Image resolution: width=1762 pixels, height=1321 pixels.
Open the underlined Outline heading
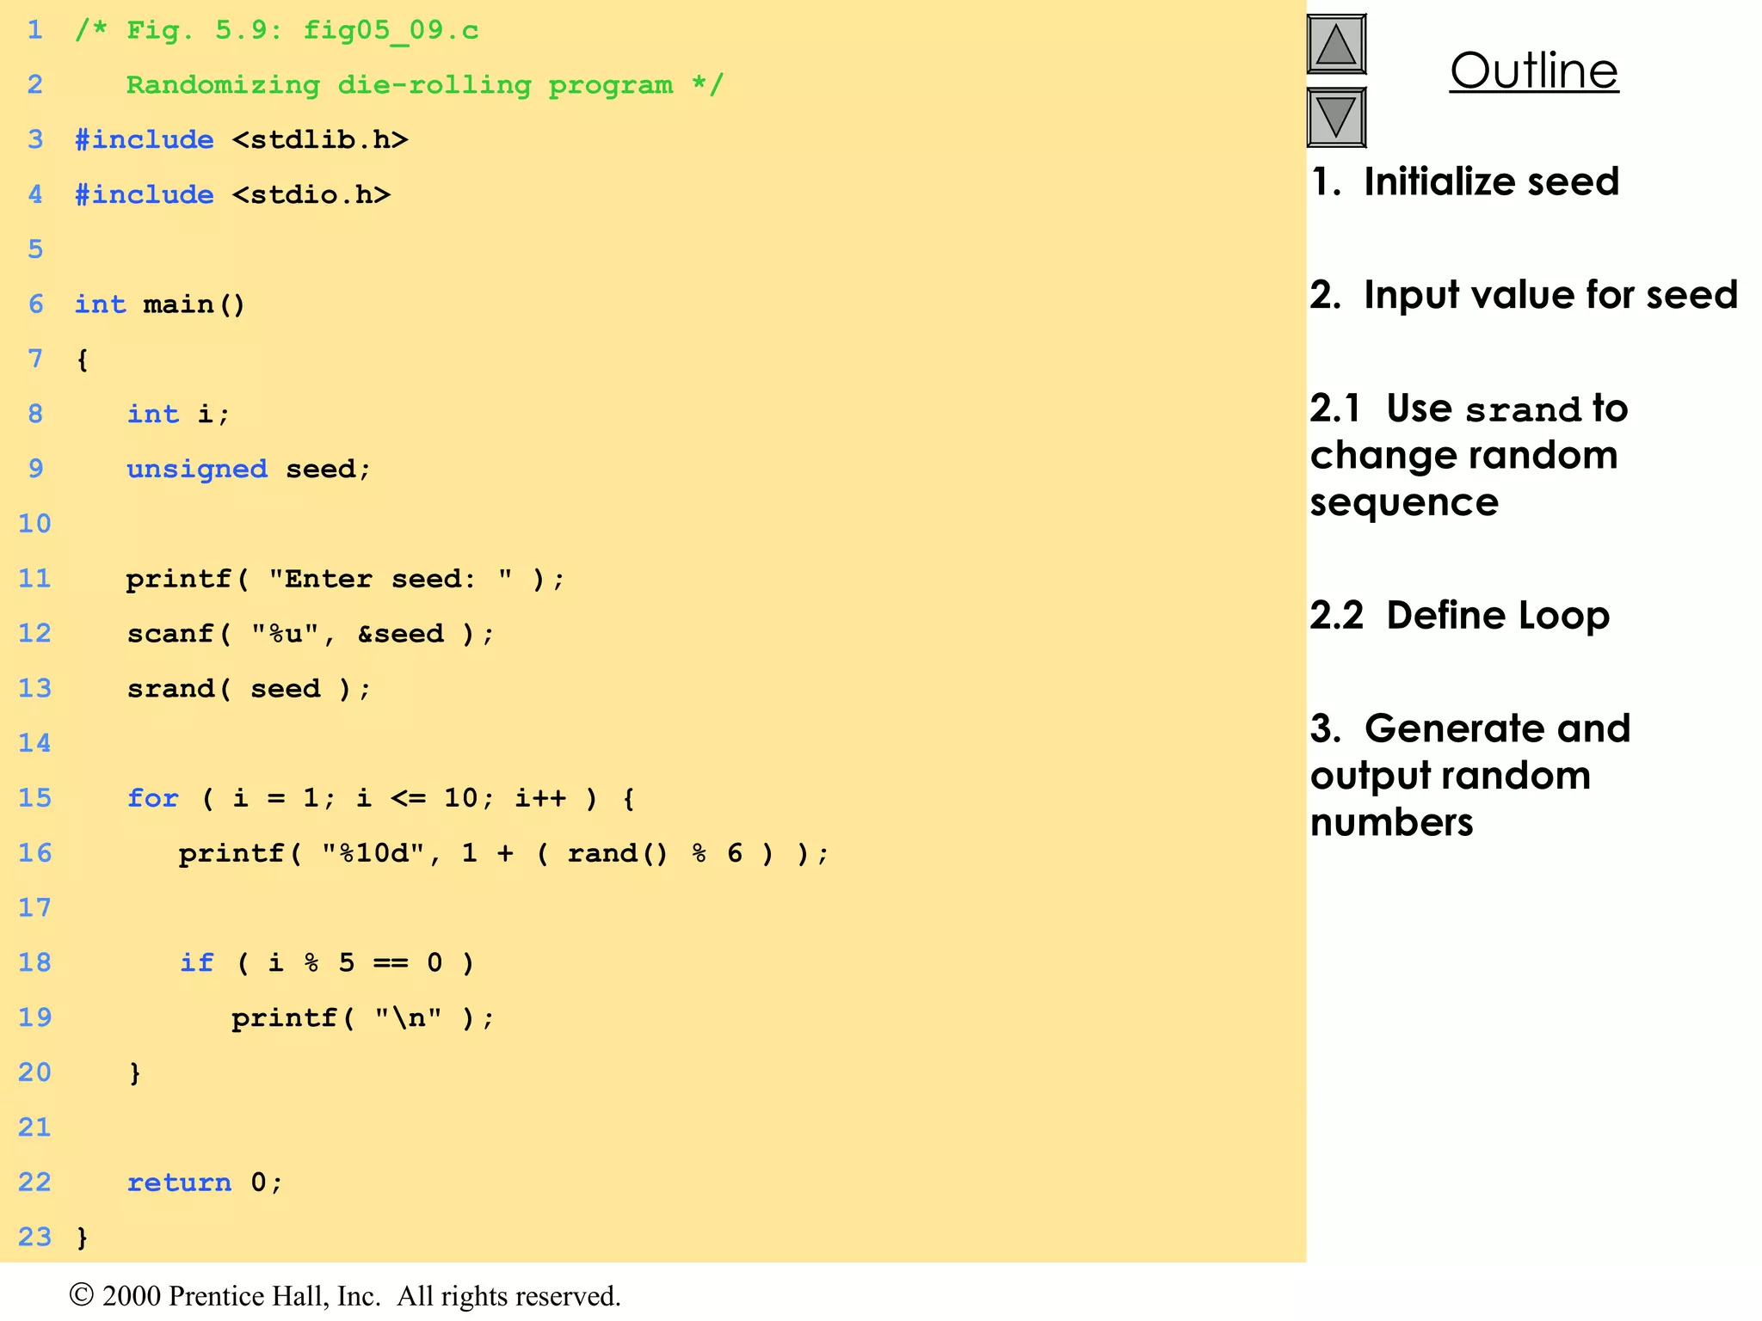point(1534,71)
